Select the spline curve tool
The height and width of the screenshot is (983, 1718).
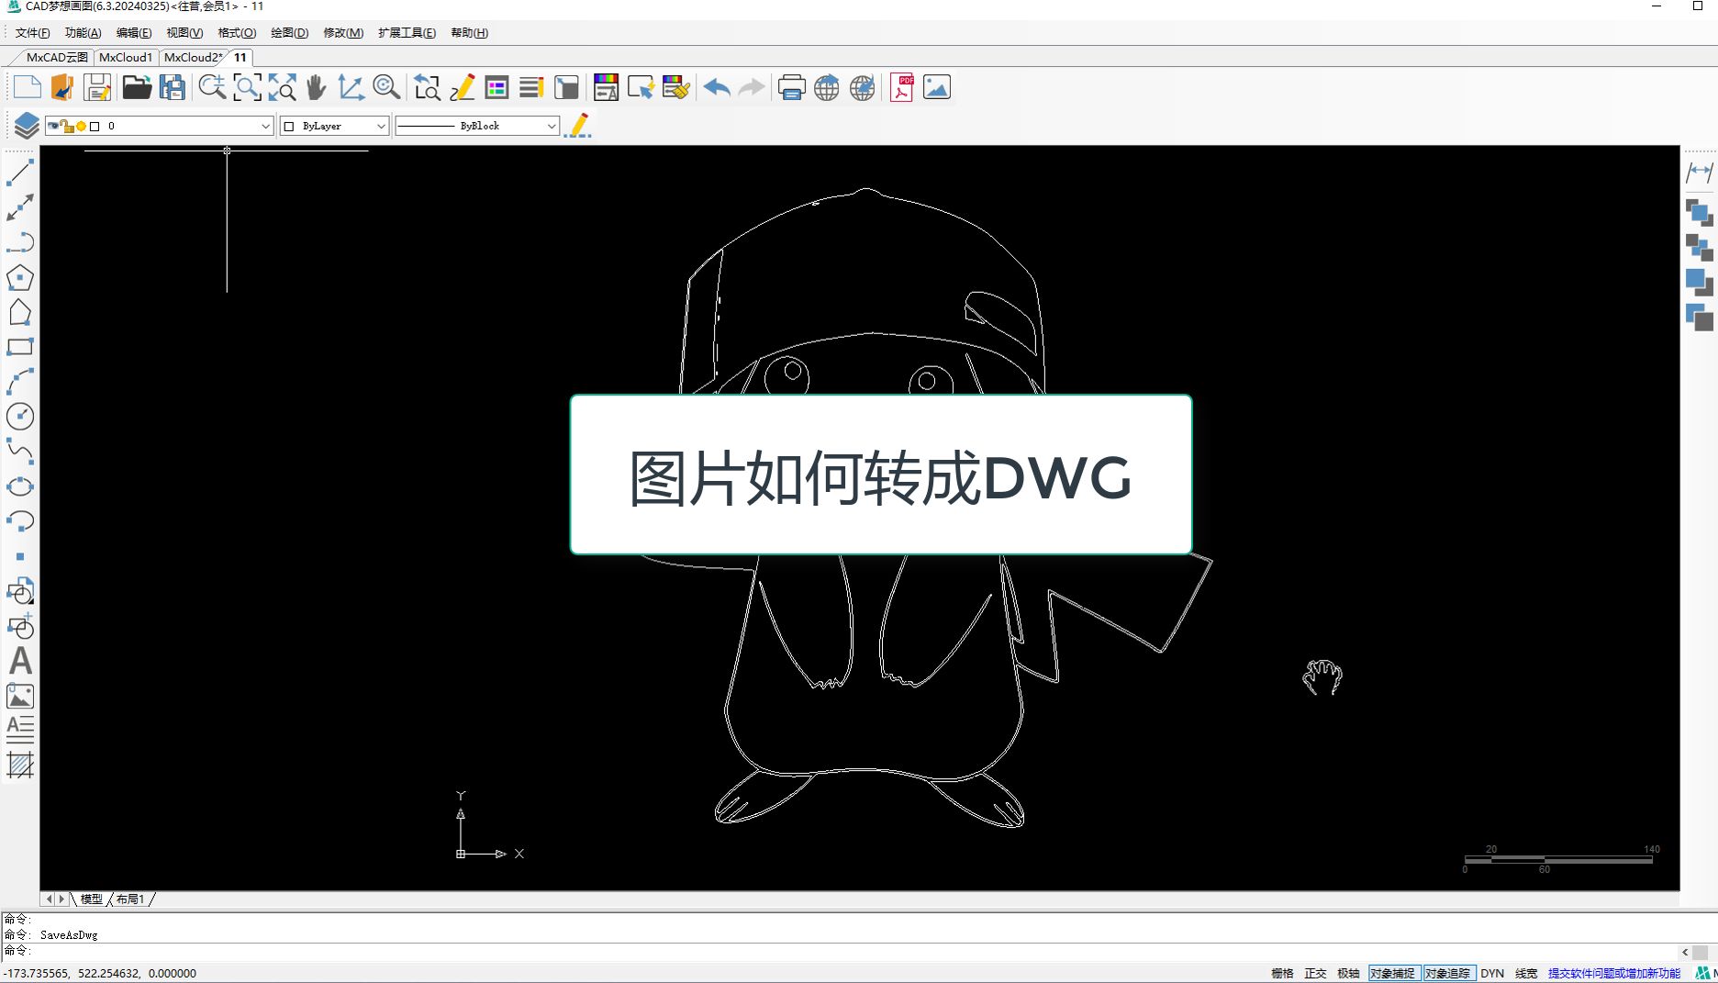point(20,451)
